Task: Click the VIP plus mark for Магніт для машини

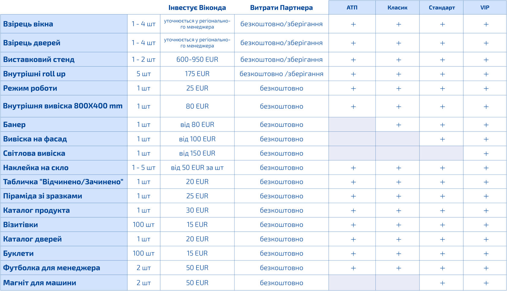Action: coord(486,283)
